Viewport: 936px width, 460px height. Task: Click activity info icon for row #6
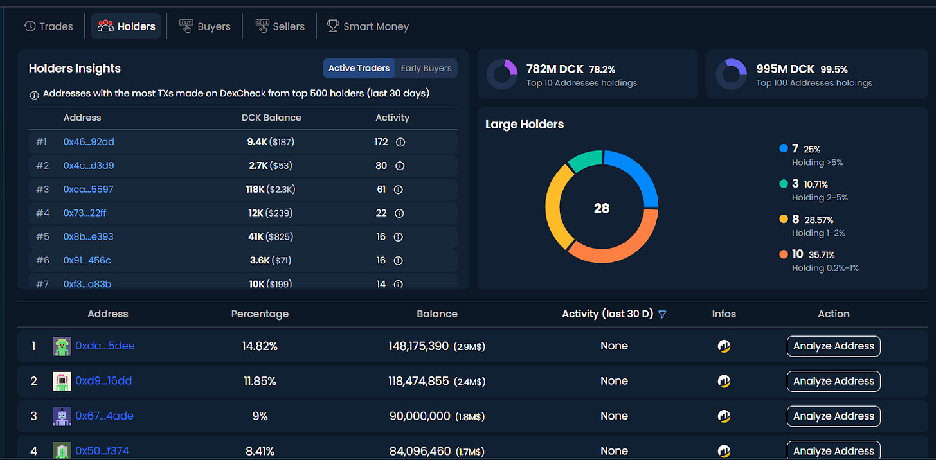click(398, 261)
